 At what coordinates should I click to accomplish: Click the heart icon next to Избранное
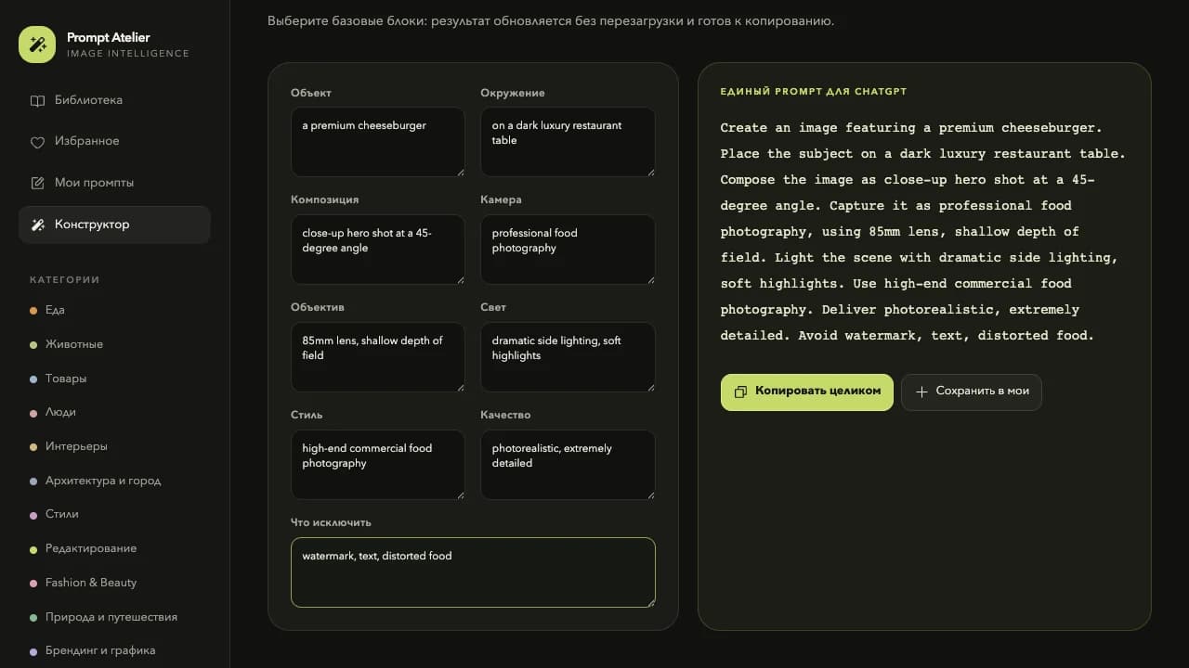tap(37, 142)
